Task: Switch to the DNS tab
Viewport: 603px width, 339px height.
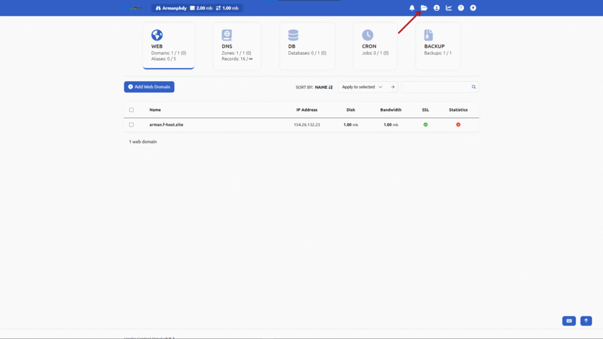Action: pyautogui.click(x=237, y=46)
